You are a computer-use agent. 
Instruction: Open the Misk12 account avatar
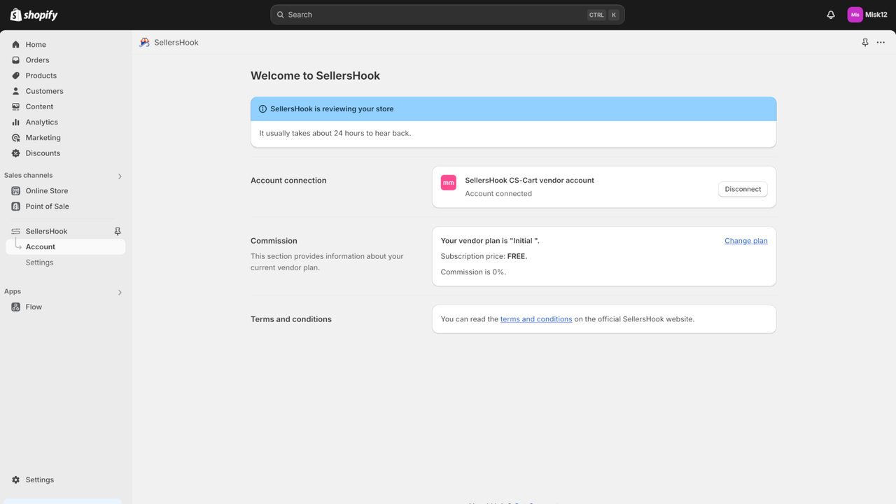[x=855, y=15]
